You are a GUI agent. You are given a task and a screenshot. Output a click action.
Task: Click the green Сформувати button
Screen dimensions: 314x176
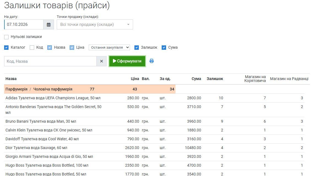pyautogui.click(x=127, y=61)
